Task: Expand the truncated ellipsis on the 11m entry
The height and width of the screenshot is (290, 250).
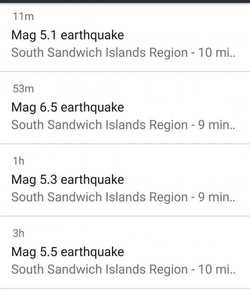Action: [x=233, y=54]
